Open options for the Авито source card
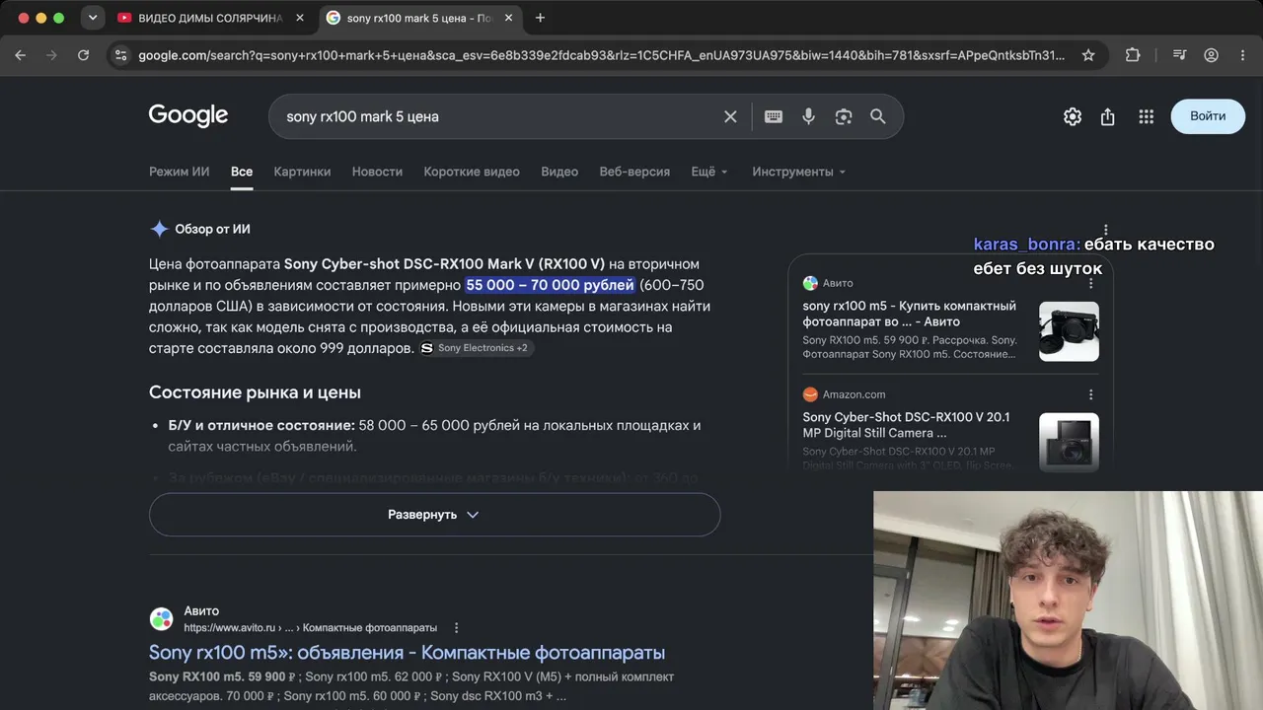The image size is (1263, 710). [1091, 283]
